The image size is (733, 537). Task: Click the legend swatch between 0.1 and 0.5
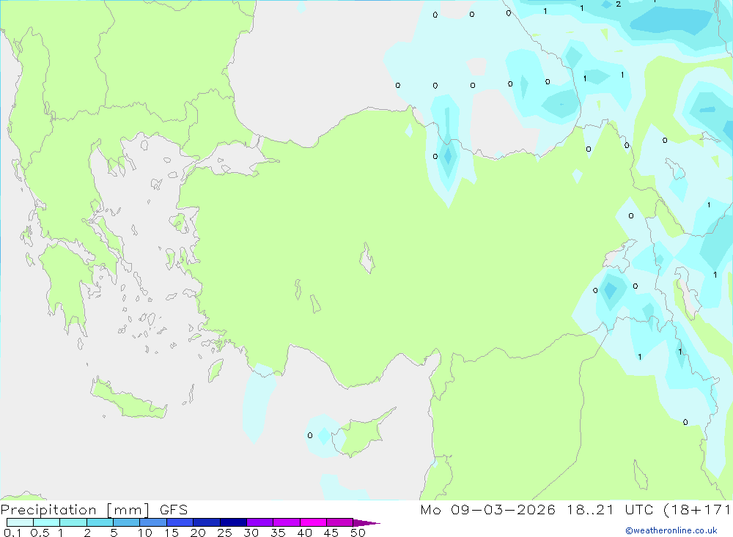click(20, 522)
